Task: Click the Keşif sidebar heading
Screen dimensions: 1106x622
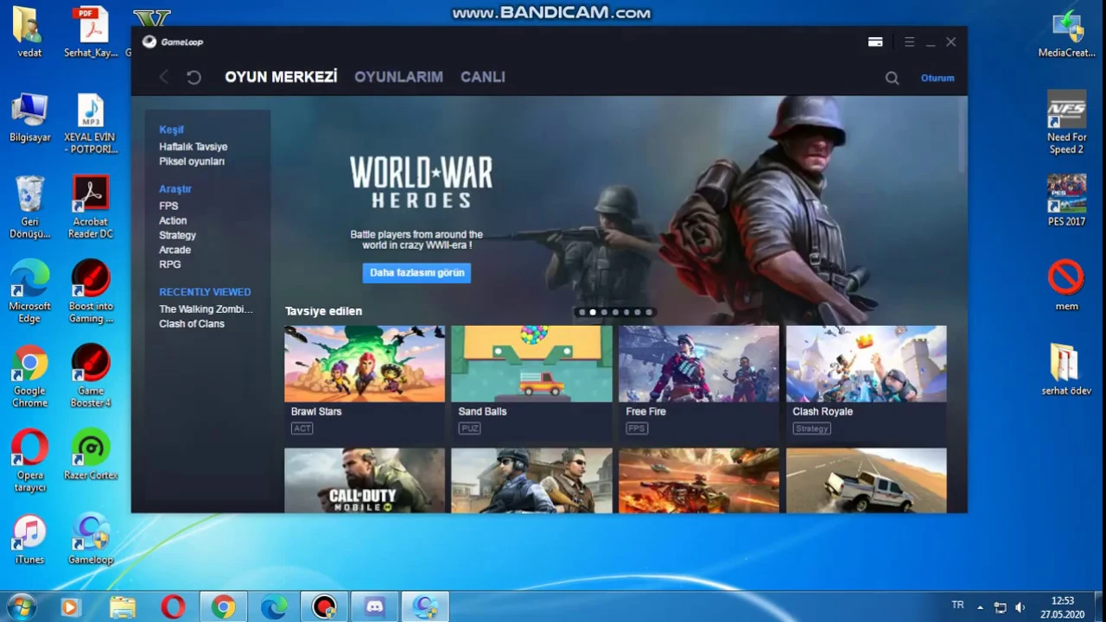Action: point(171,130)
